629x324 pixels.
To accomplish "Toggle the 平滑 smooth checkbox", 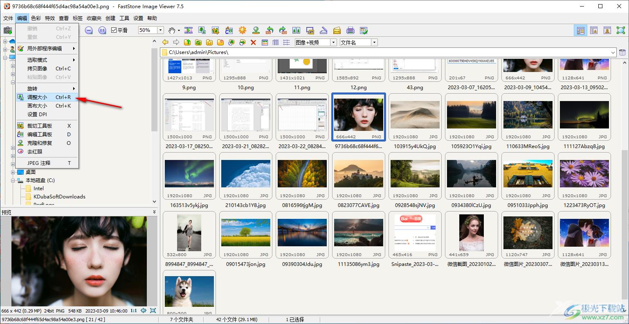I will 114,30.
